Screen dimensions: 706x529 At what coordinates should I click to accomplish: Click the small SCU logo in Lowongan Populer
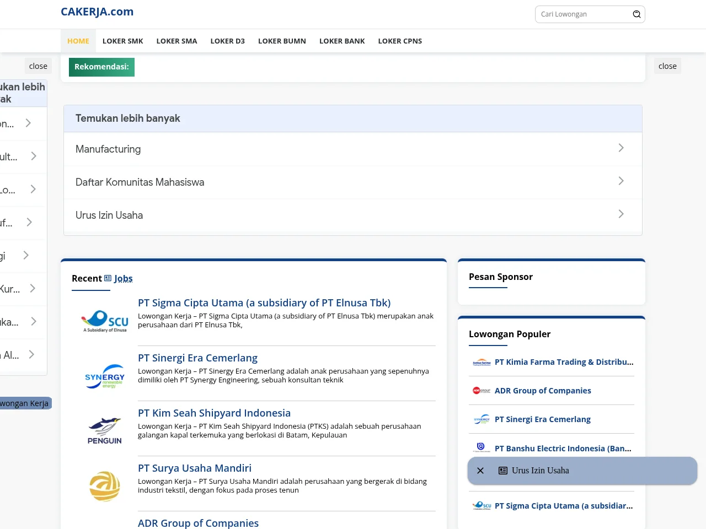coord(482,505)
